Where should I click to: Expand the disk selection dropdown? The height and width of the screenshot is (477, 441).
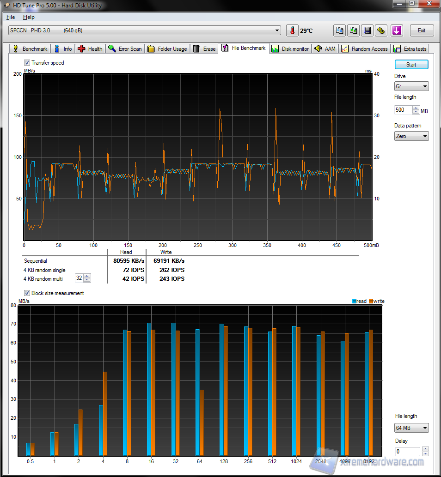tap(277, 30)
